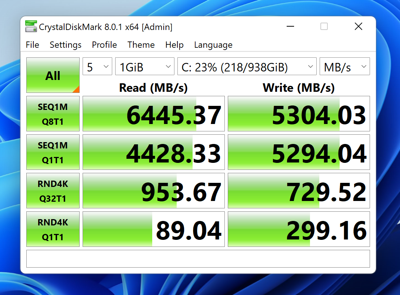
Task: Maximize the CrystalDiskMark window
Action: click(324, 26)
